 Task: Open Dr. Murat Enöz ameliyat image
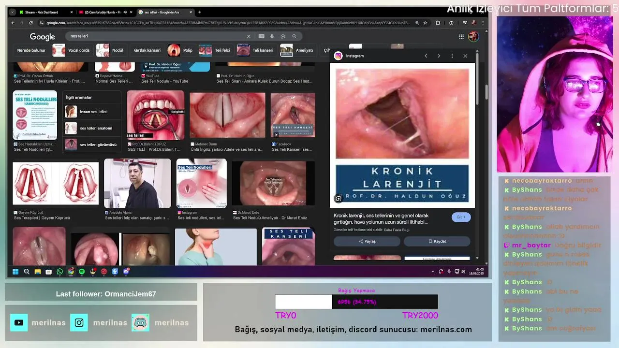273,183
